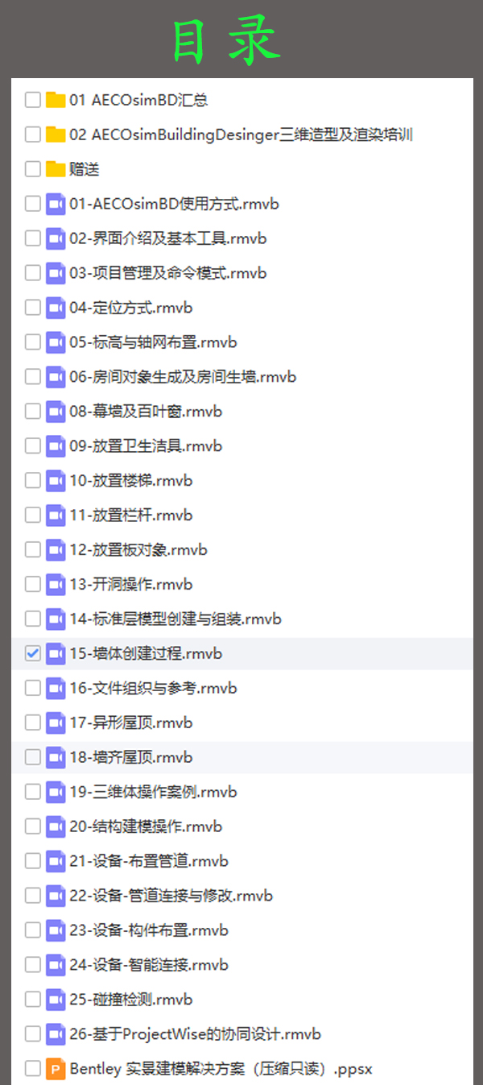Open the file 05-标高与轴网布置.rmvb
Viewport: 483px width, 1085px height.
coord(153,342)
